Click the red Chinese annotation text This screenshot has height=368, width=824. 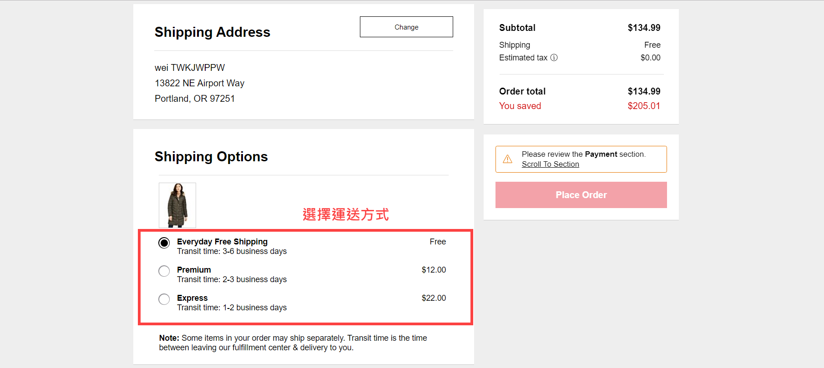click(x=345, y=214)
